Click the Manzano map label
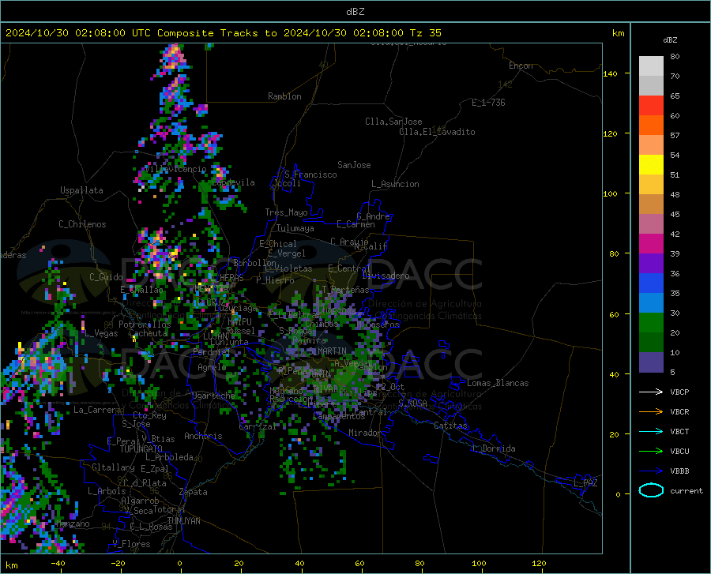The image size is (711, 574). click(73, 523)
